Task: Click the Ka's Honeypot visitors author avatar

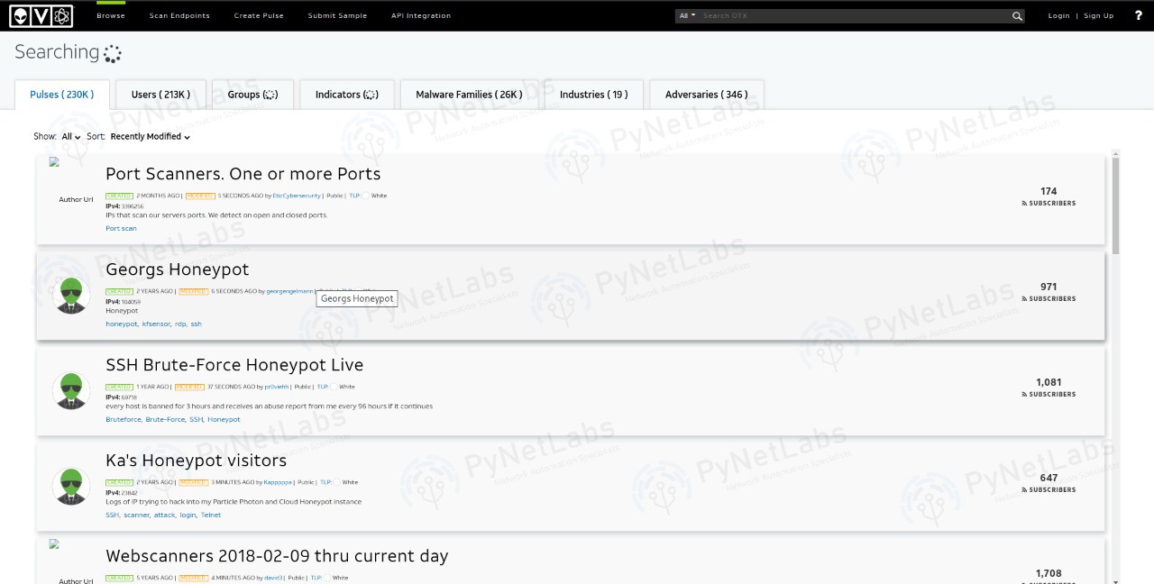Action: (x=71, y=487)
